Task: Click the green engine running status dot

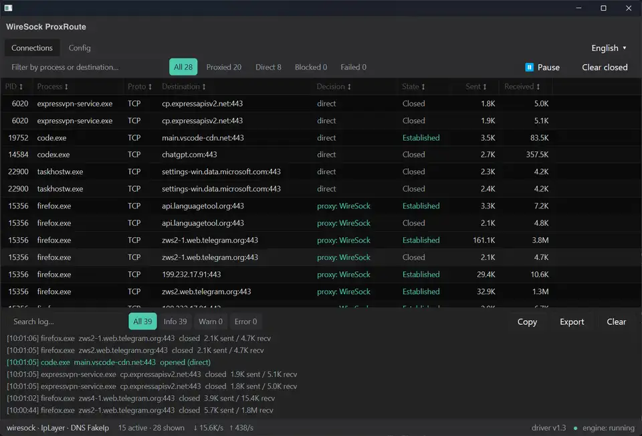Action: (x=575, y=428)
